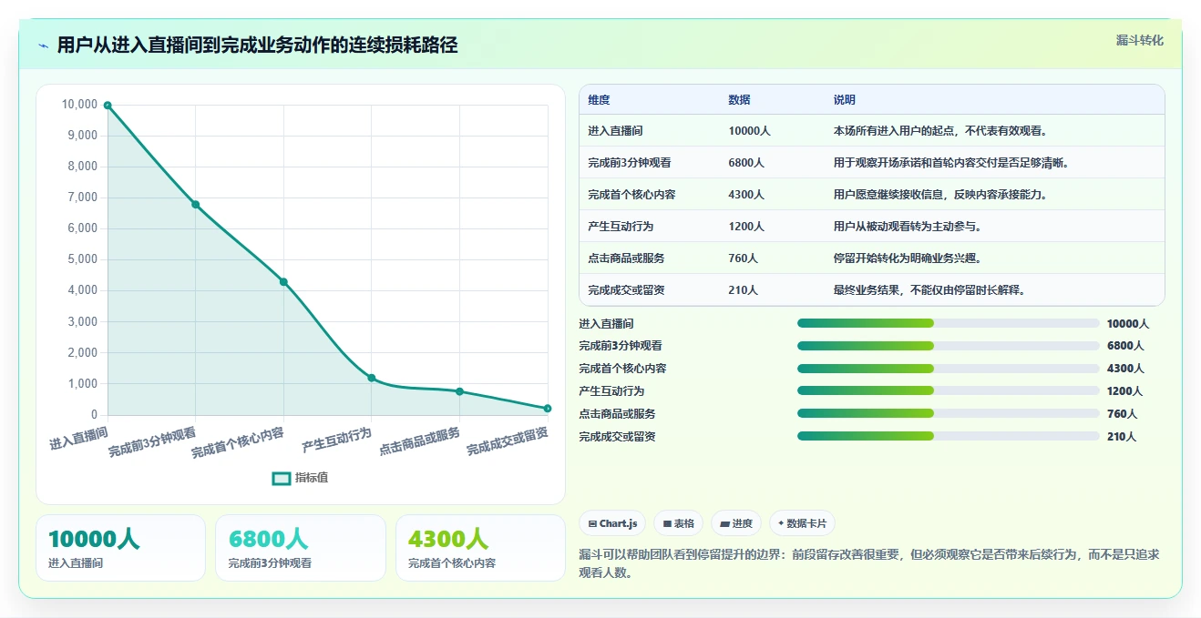Click the chart point at 完成成交或留资
This screenshot has height=618, width=1201.
(x=547, y=409)
